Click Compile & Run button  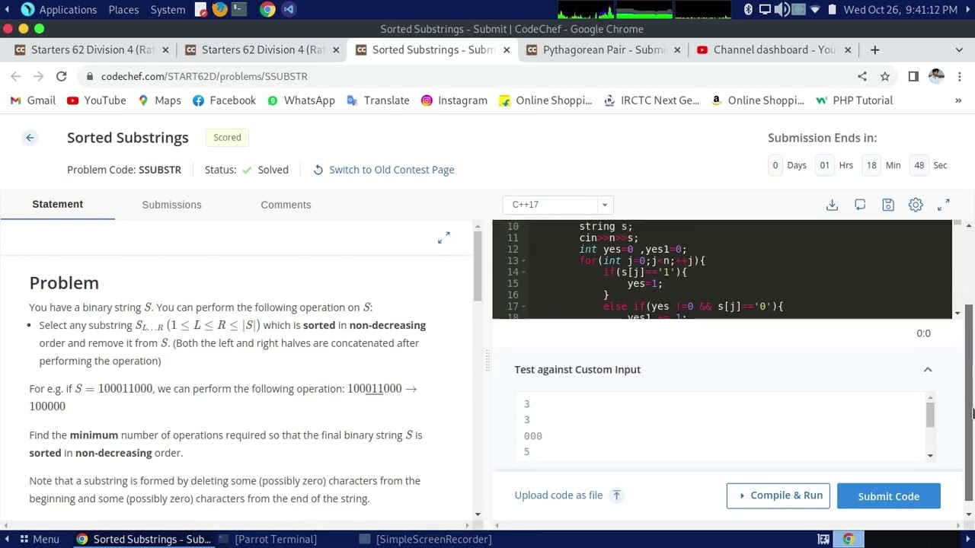[778, 495]
